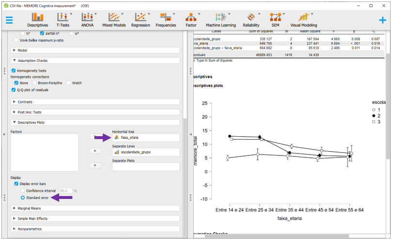Open the Factor analysis icon
Image resolution: width=393 pixels, height=240 pixels.
(x=191, y=20)
